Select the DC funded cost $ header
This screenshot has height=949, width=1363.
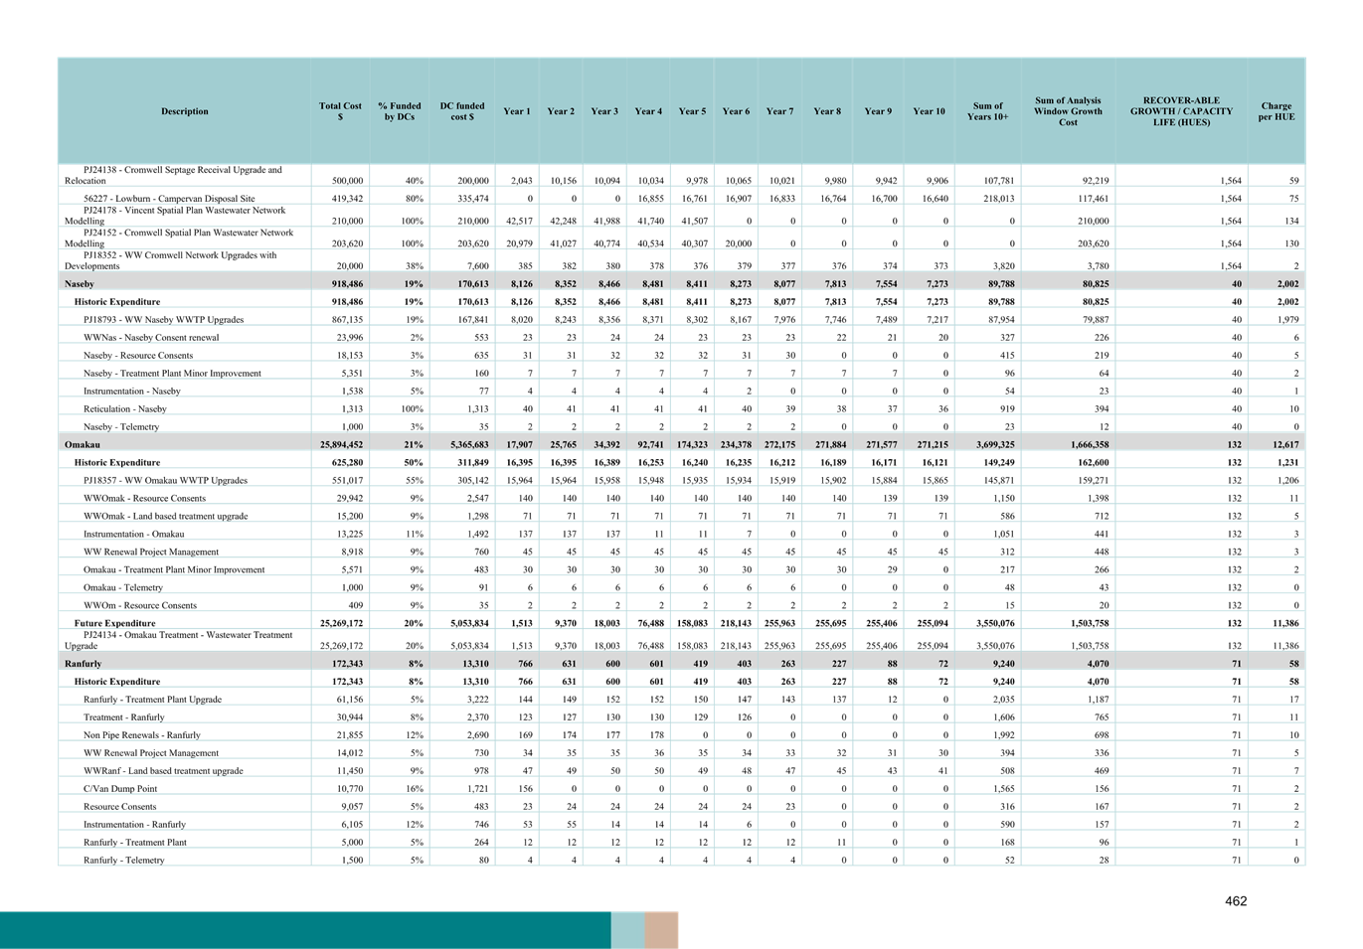(x=462, y=111)
